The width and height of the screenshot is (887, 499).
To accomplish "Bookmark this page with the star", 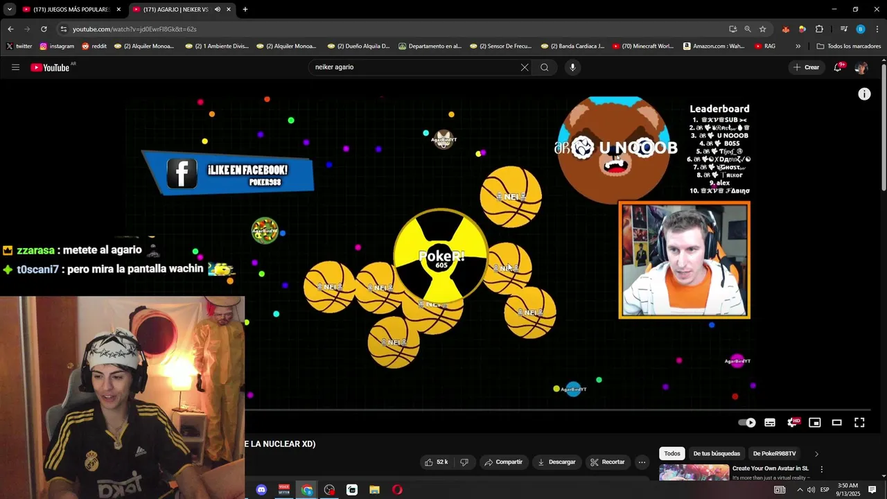I will pos(763,29).
